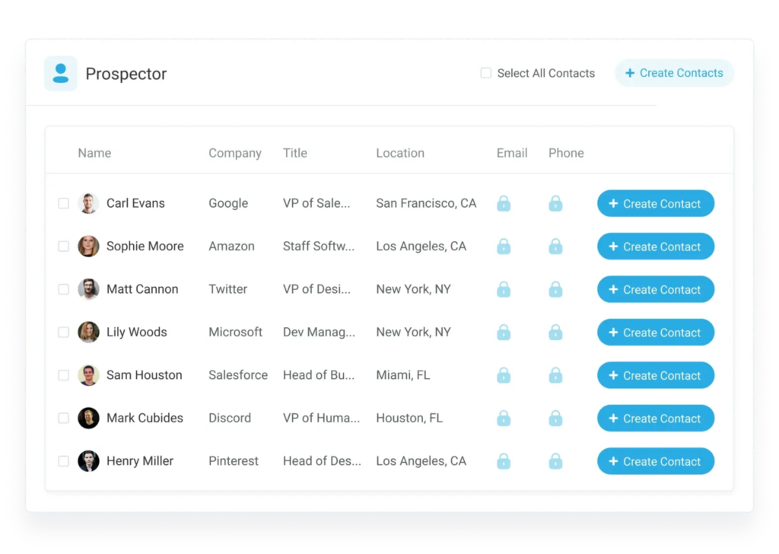Select the checkbox for Lily Woods
The image size is (779, 554).
tap(64, 333)
